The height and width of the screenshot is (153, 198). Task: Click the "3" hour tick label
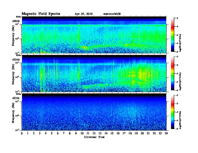click(40, 133)
